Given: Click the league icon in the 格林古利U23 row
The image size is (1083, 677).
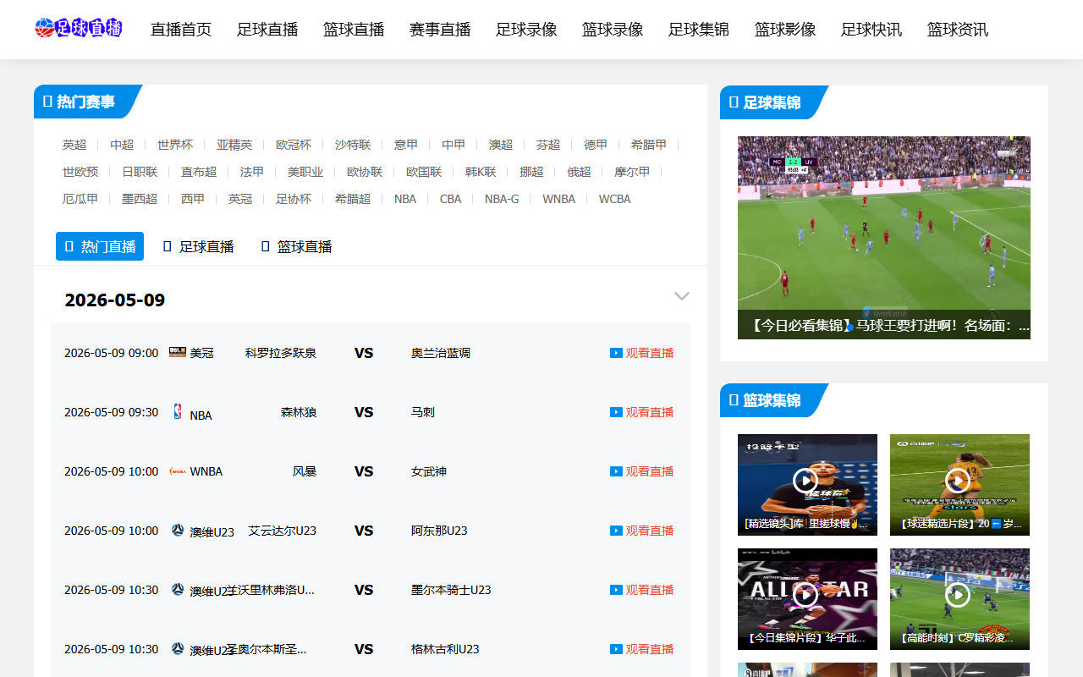Looking at the screenshot, I should pos(178,648).
